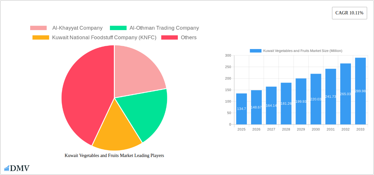Click the Al-Othman Trading Company legend swatch
Screen dimensions: 374x175
pyautogui.click(x=118, y=28)
